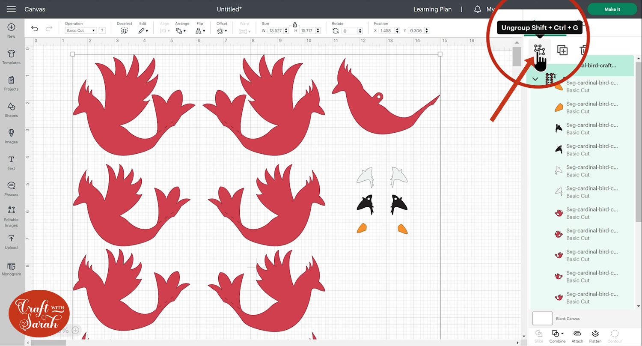Click the Flatten tool

tap(595, 336)
